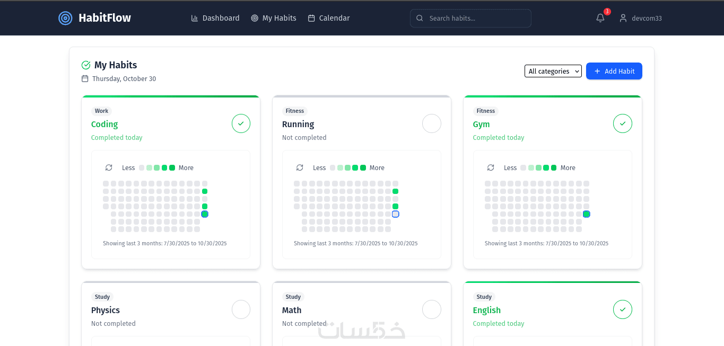Click the lightest gray legend square in Running card
This screenshot has width=724, height=346.
pyautogui.click(x=333, y=167)
